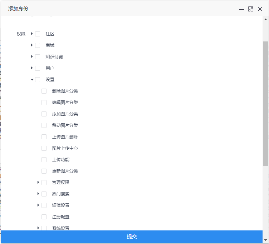Check the 注册配置 checkbox
The image size is (269, 244).
(x=44, y=217)
